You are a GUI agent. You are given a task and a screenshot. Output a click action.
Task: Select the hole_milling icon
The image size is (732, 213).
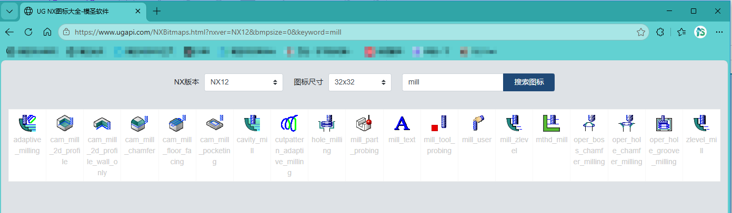tap(327, 123)
